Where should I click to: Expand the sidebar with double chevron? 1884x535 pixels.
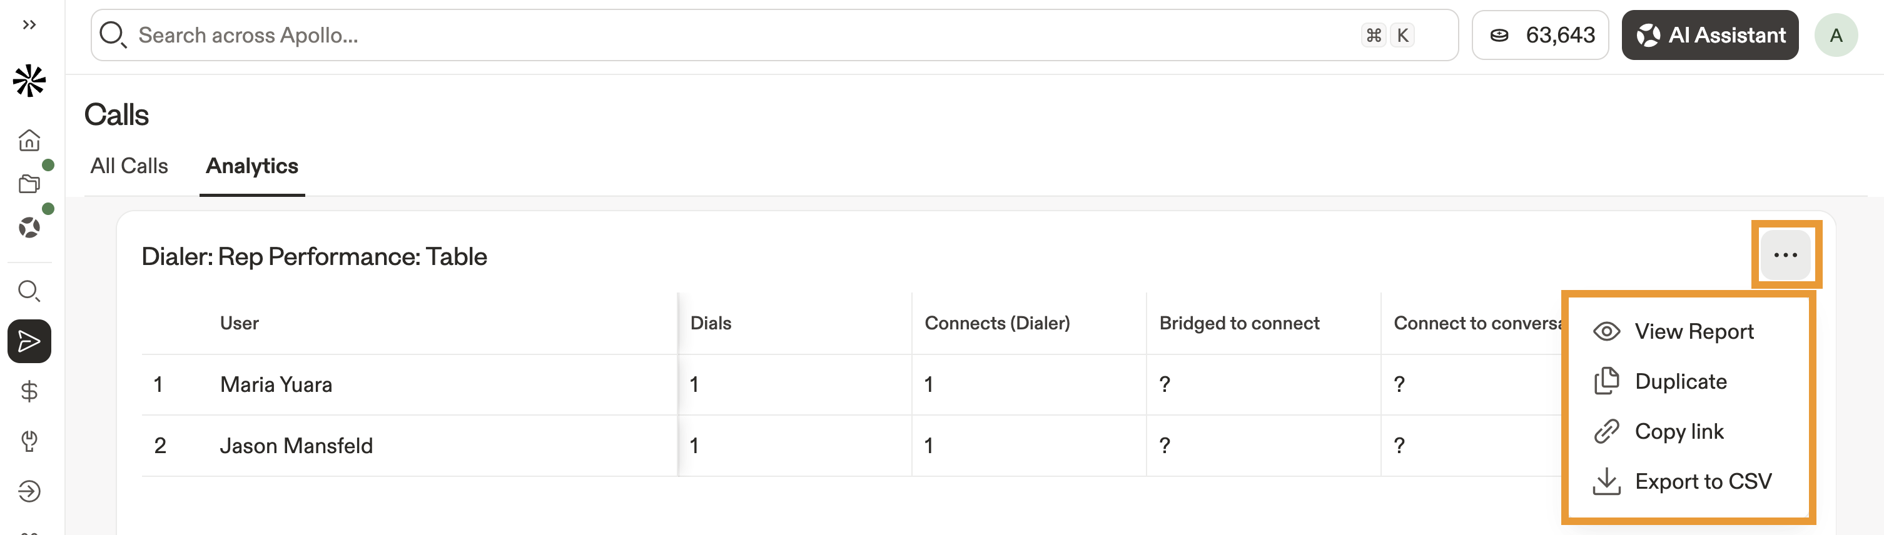tap(29, 25)
